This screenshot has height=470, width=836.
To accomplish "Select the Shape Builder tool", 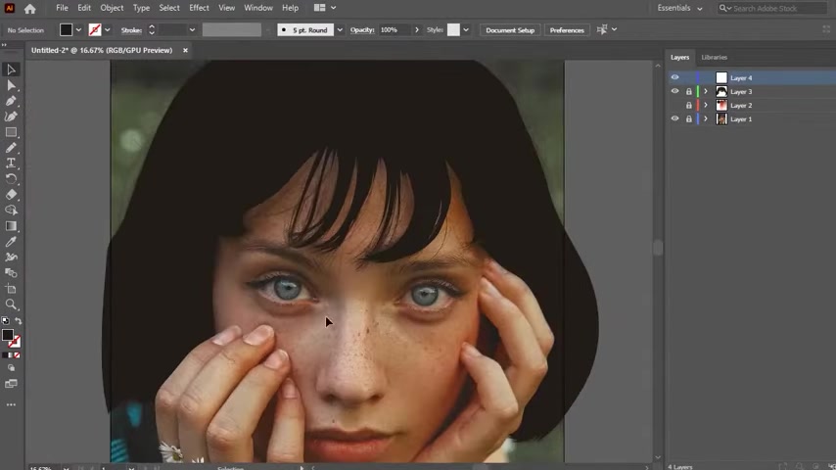I will coord(11,211).
